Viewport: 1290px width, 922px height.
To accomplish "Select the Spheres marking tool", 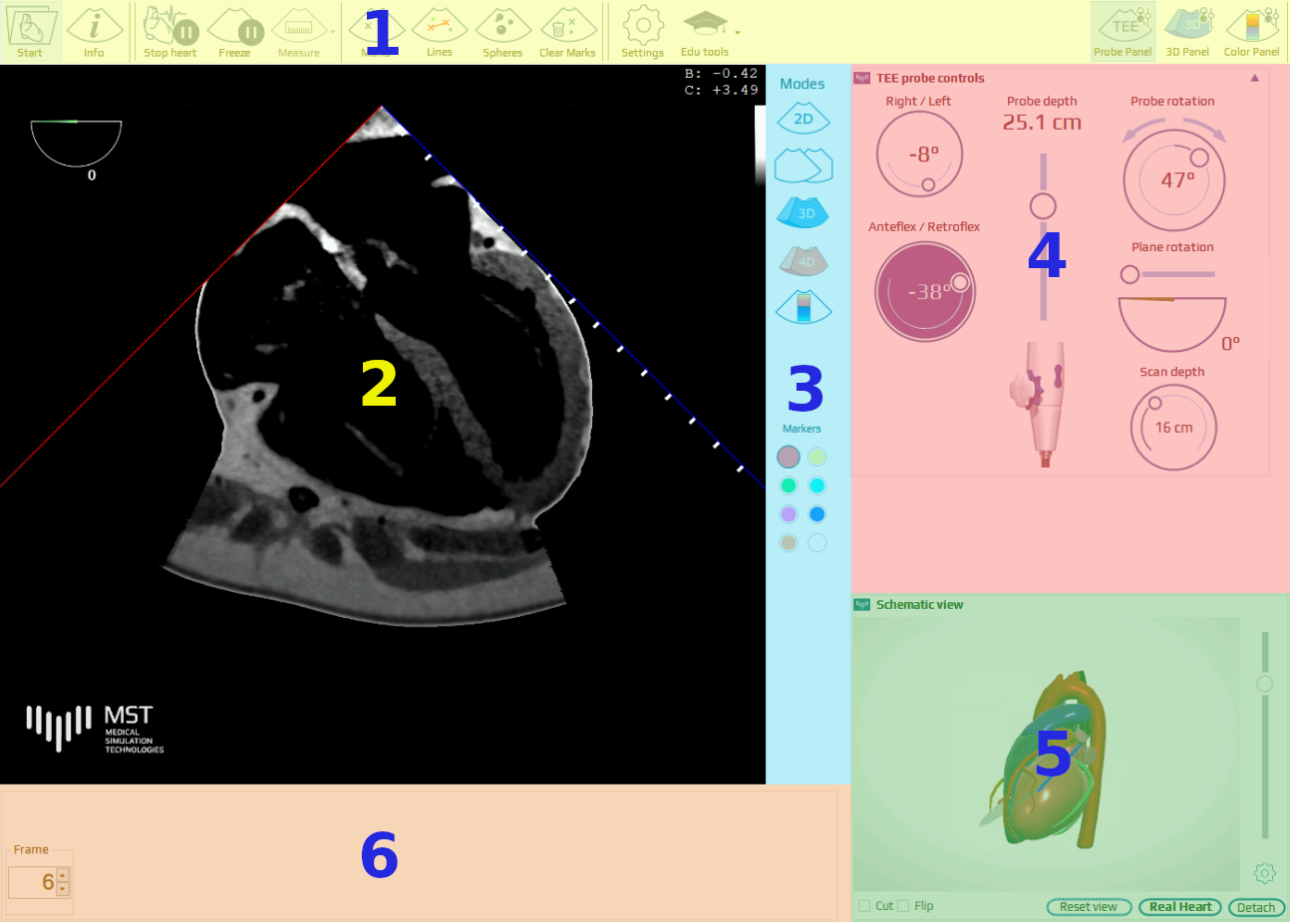I will pos(502,31).
